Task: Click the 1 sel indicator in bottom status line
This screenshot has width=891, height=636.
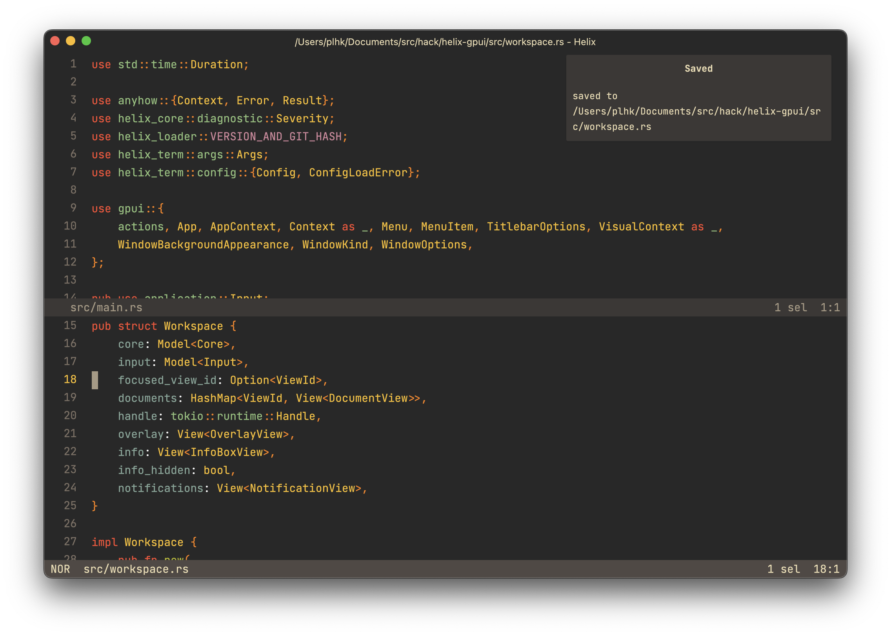Action: [784, 569]
